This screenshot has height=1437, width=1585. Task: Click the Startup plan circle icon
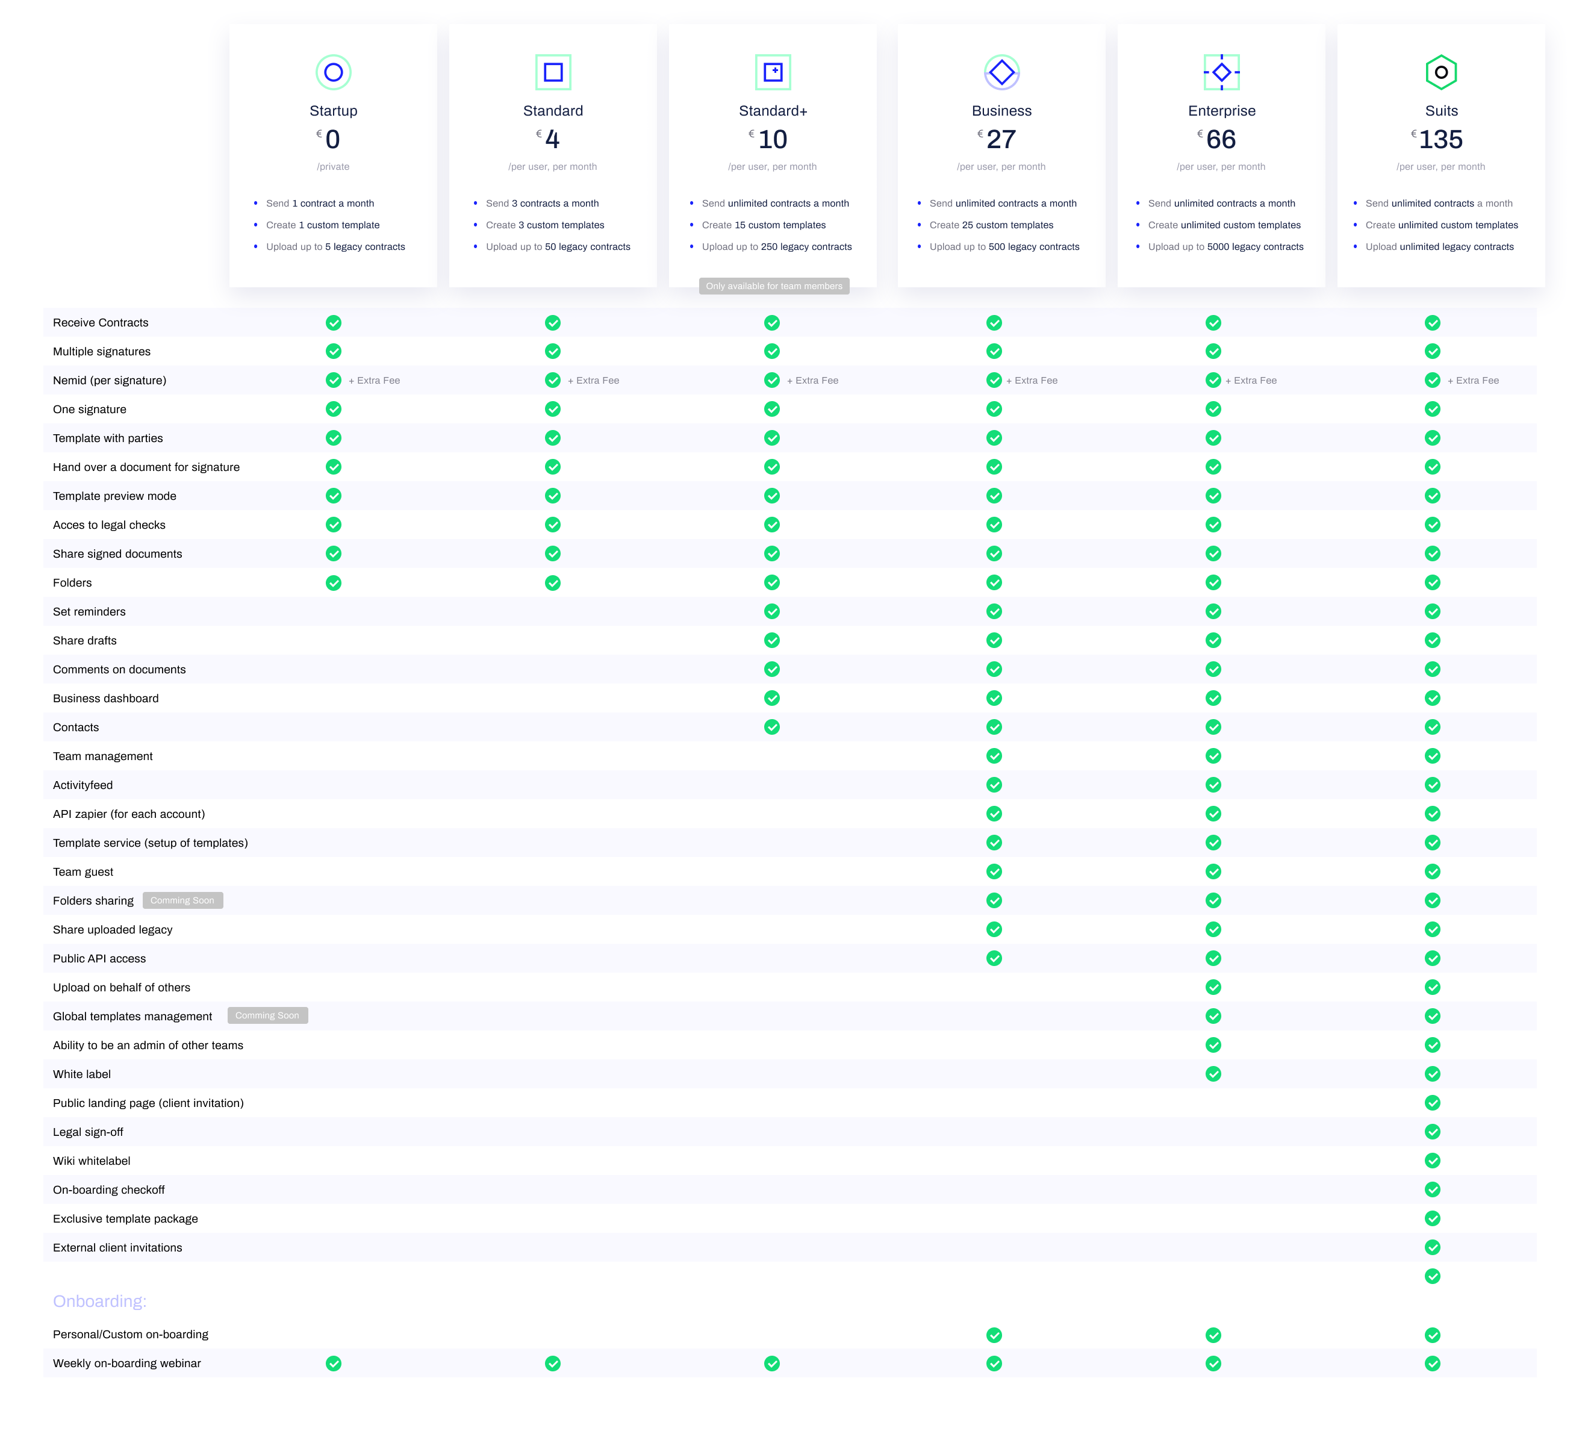click(334, 72)
